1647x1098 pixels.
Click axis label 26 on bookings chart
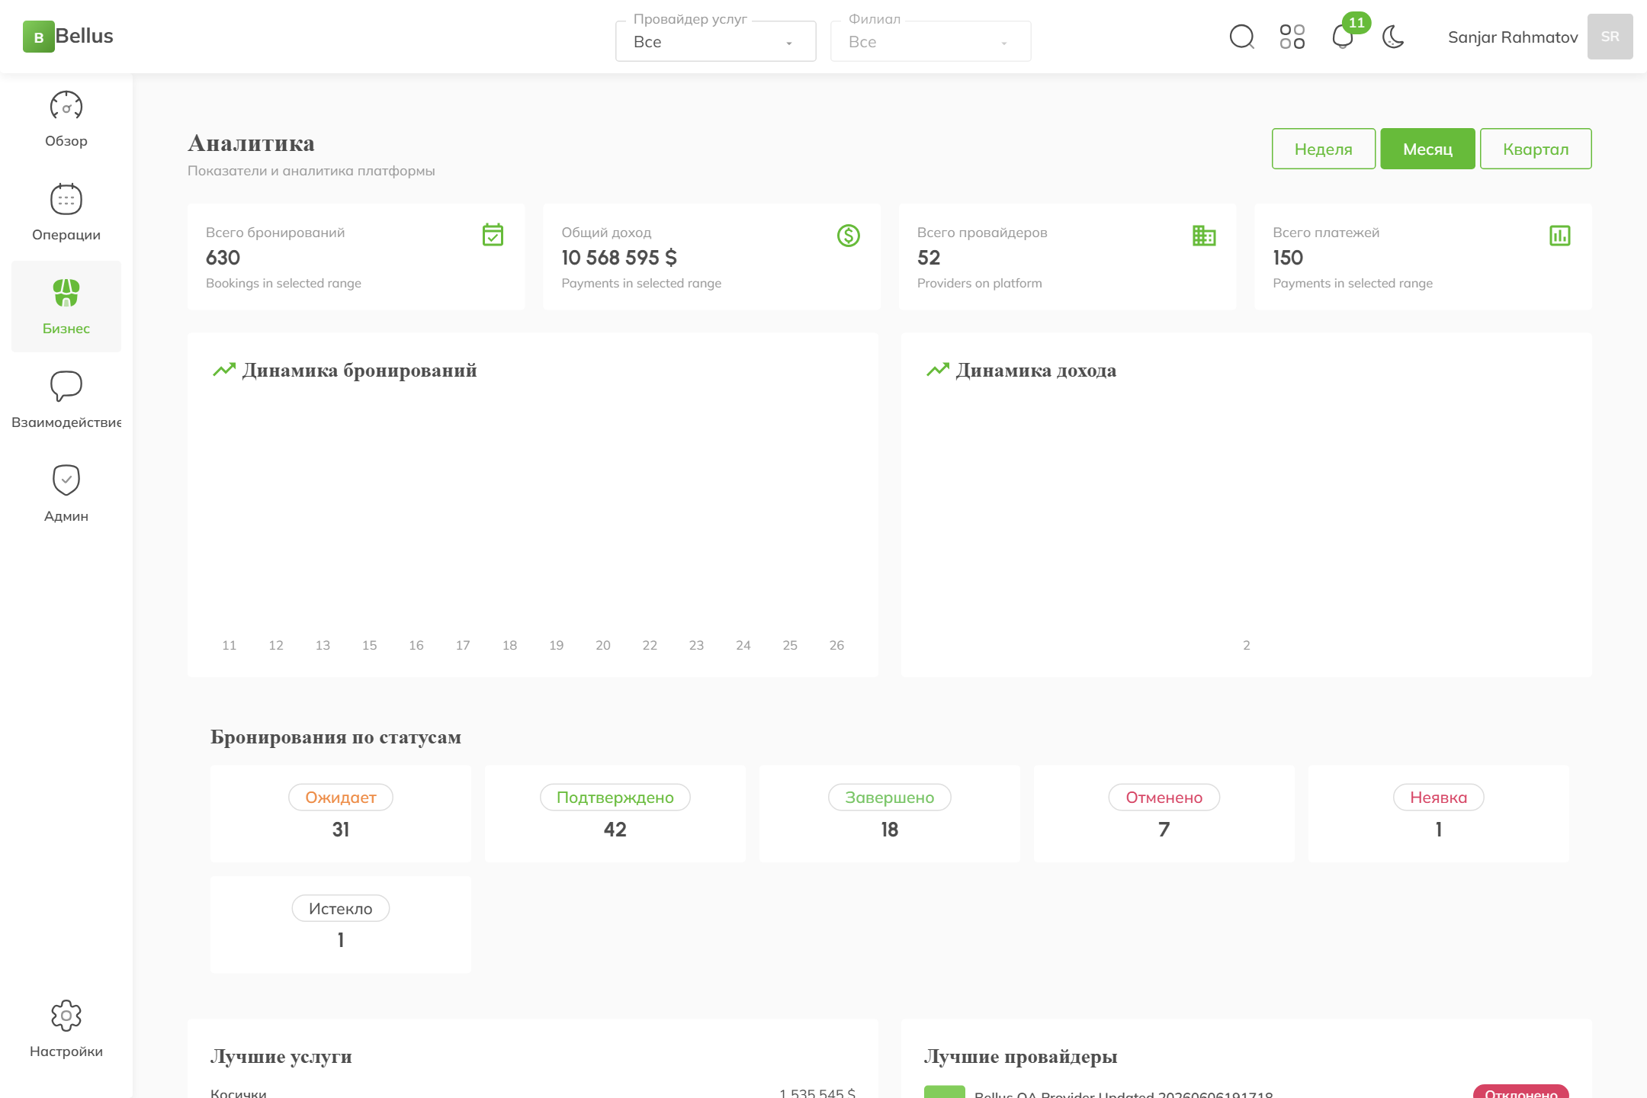tap(836, 645)
